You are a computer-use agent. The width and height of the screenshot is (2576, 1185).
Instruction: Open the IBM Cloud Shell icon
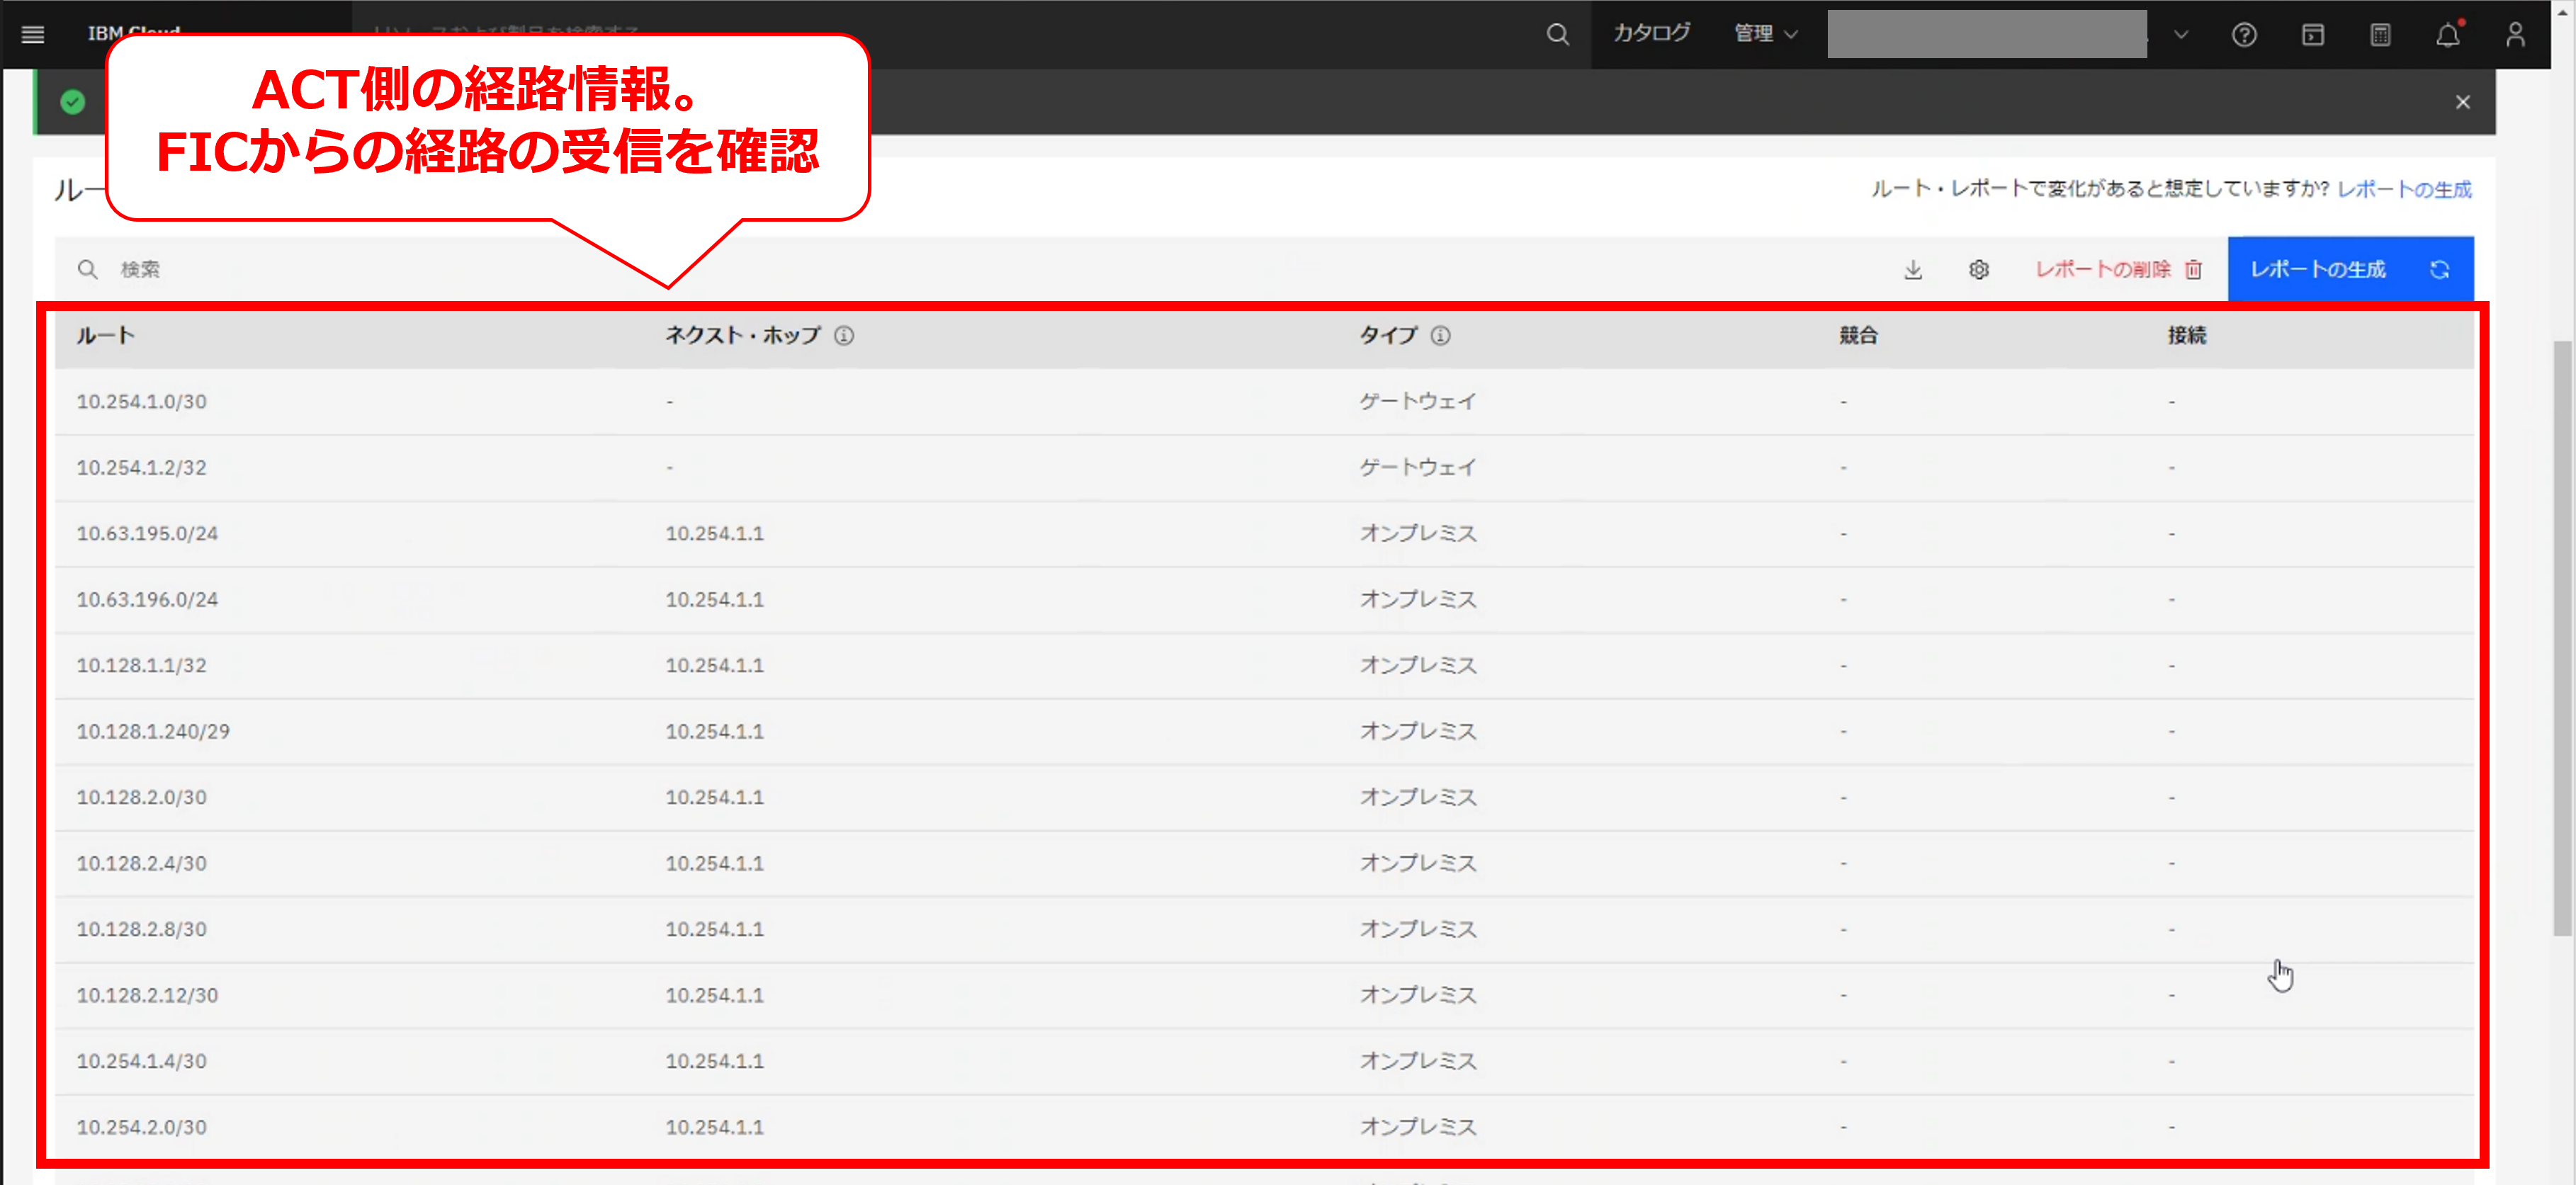coord(2312,35)
